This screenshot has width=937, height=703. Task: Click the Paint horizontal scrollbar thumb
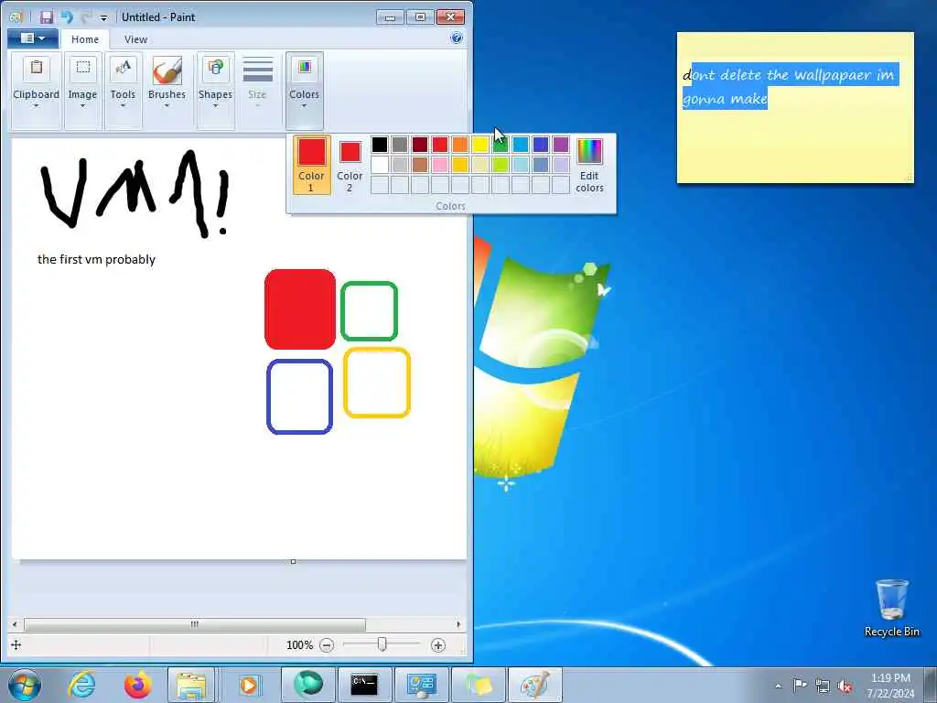[x=194, y=624]
